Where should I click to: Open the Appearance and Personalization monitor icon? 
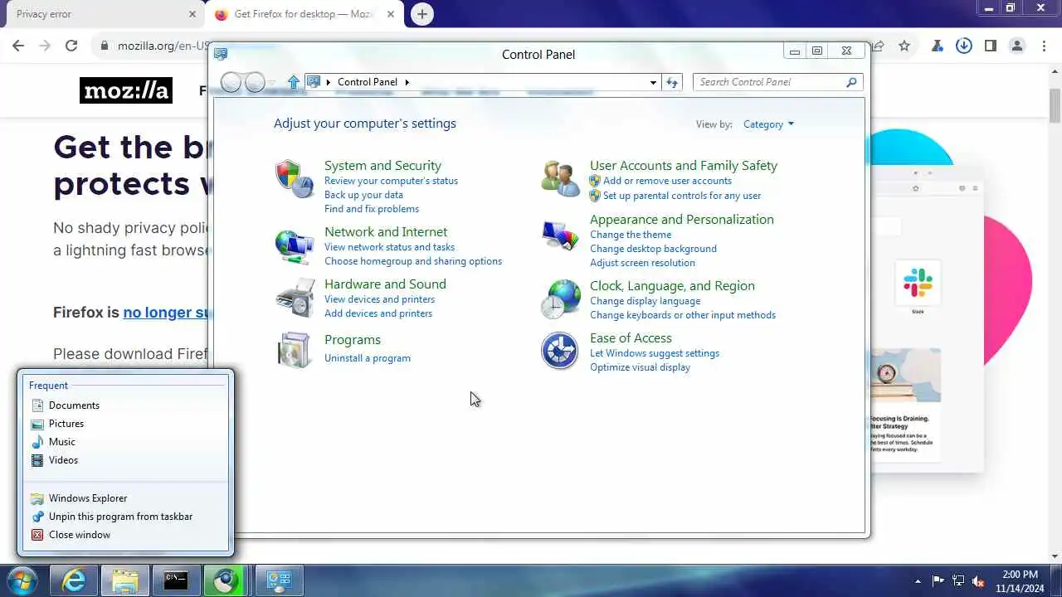click(x=560, y=236)
